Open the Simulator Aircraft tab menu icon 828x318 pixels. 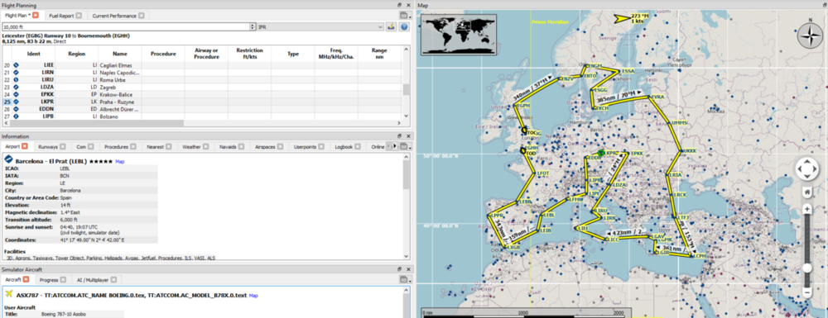coord(405,279)
